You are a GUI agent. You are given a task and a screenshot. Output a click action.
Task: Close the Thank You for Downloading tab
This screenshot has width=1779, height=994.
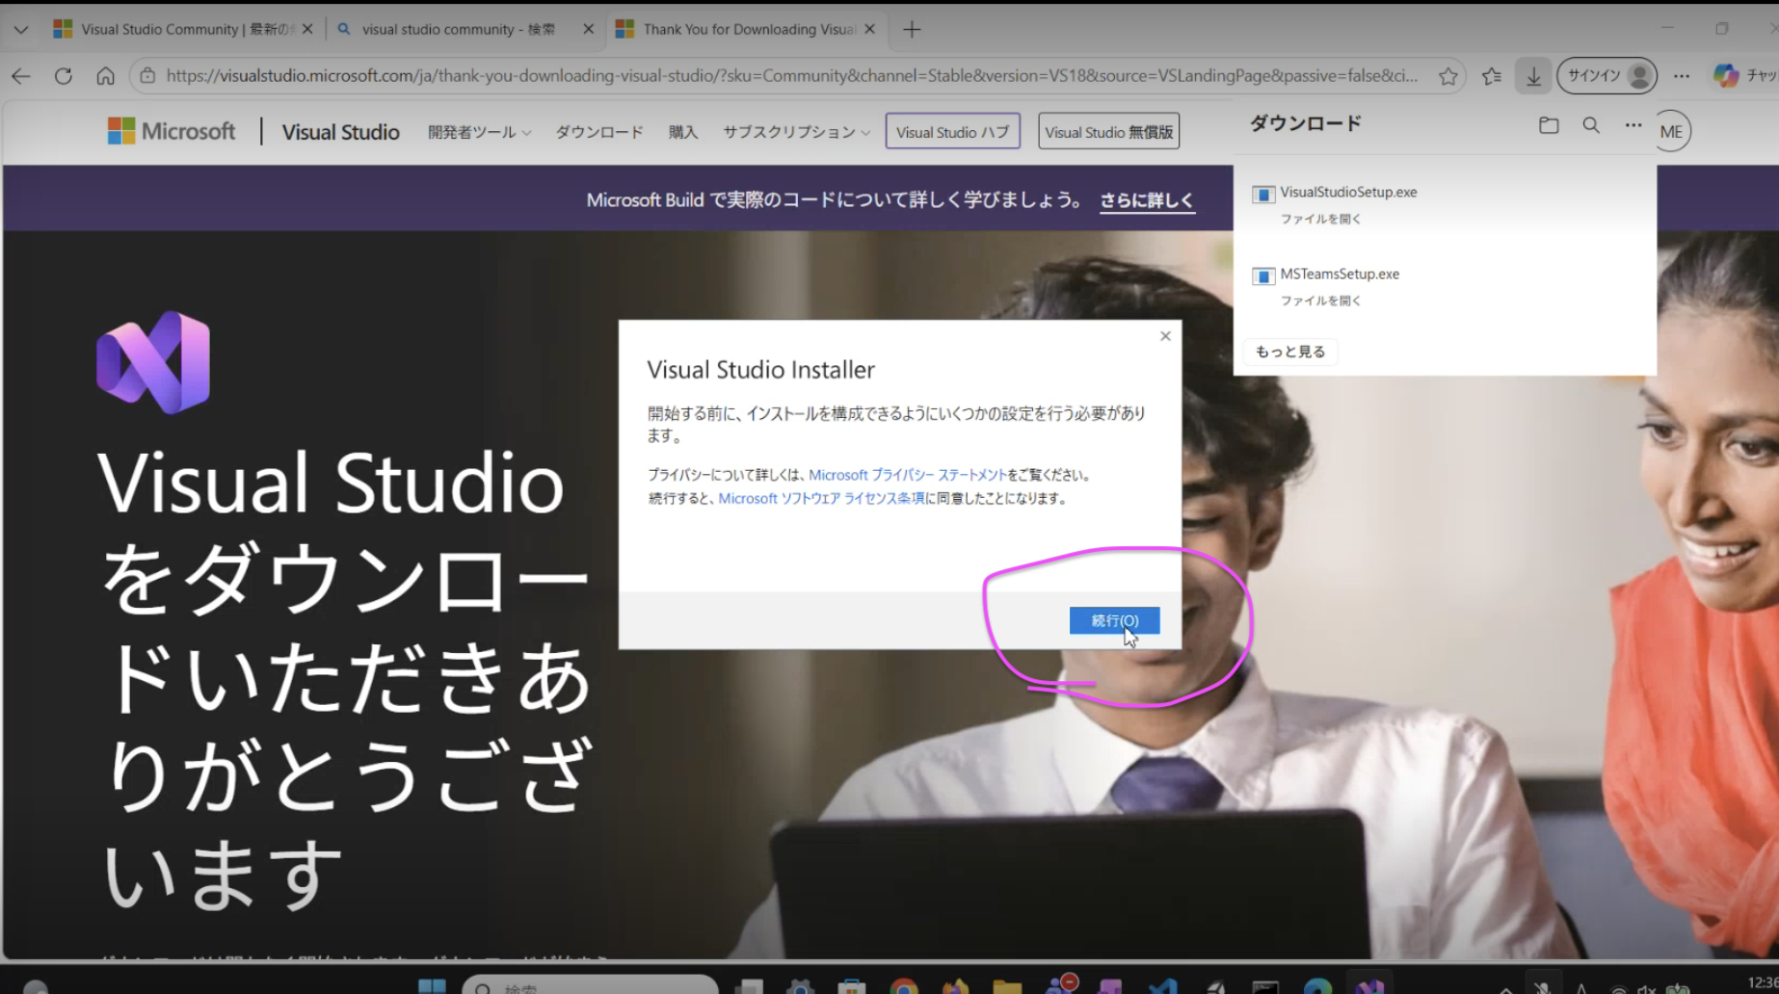click(870, 29)
